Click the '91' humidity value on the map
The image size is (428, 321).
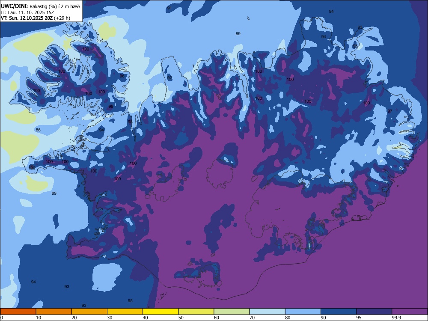click(x=169, y=8)
